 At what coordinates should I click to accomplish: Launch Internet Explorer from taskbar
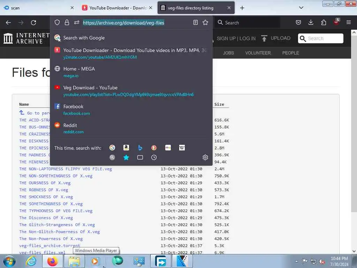pyautogui.click(x=31, y=261)
